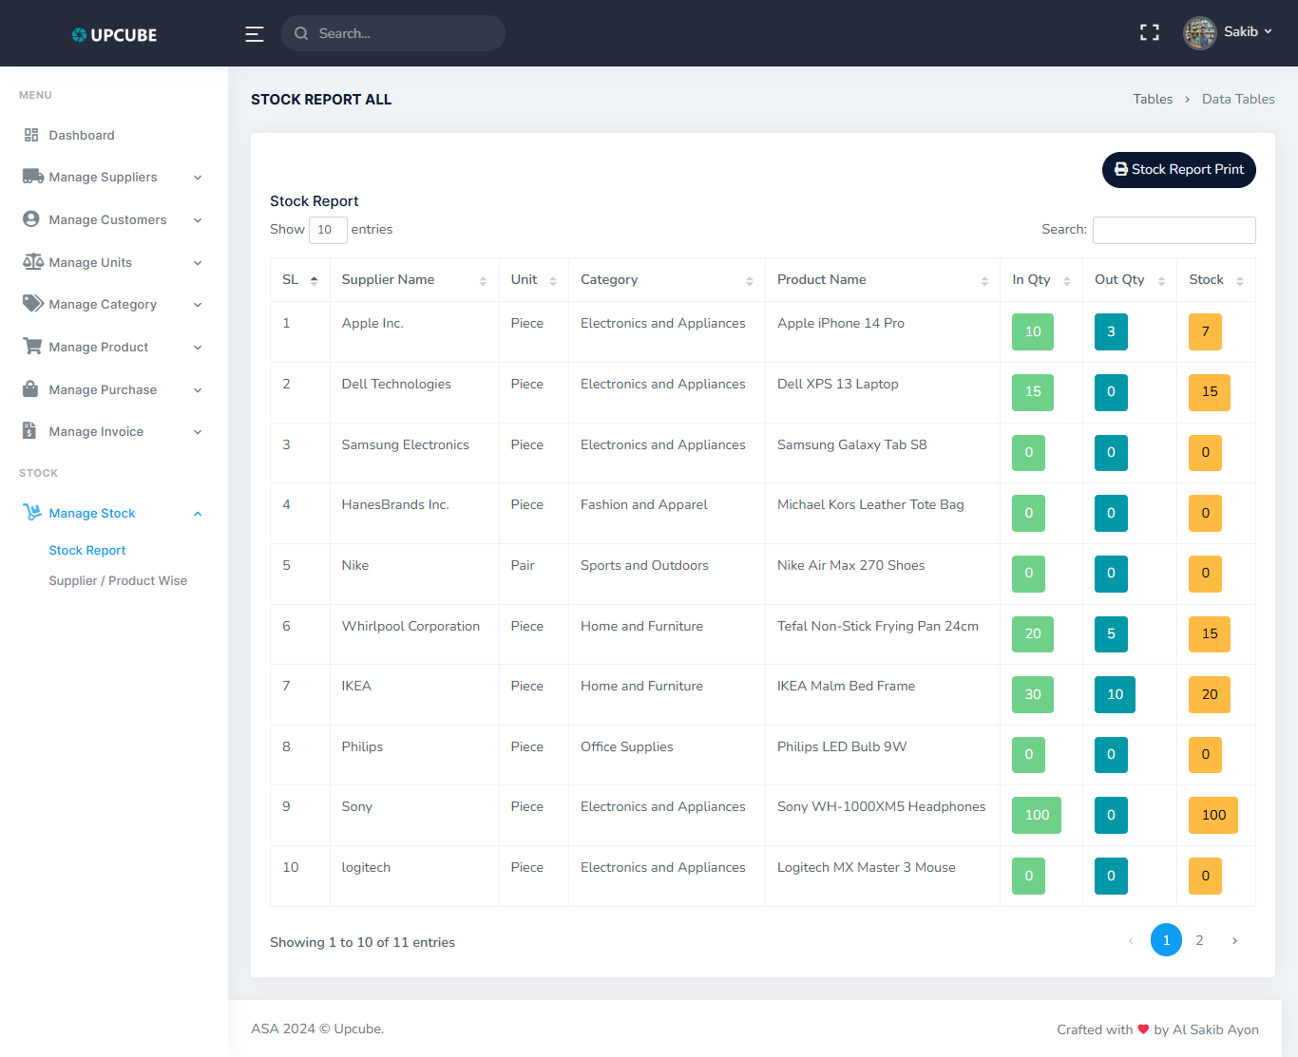Click the table Search input field

click(x=1174, y=230)
